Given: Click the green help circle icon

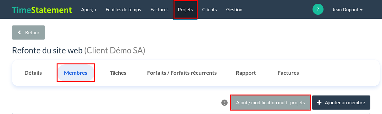Looking at the screenshot, I should tap(318, 9).
